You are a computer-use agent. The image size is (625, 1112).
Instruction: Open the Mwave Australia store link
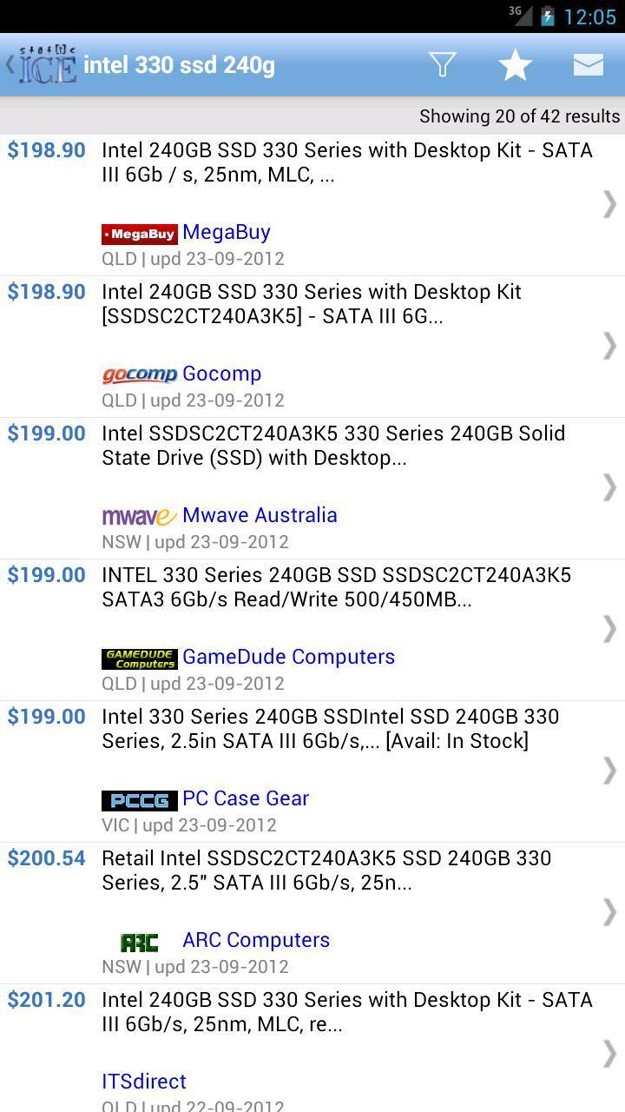pos(260,515)
